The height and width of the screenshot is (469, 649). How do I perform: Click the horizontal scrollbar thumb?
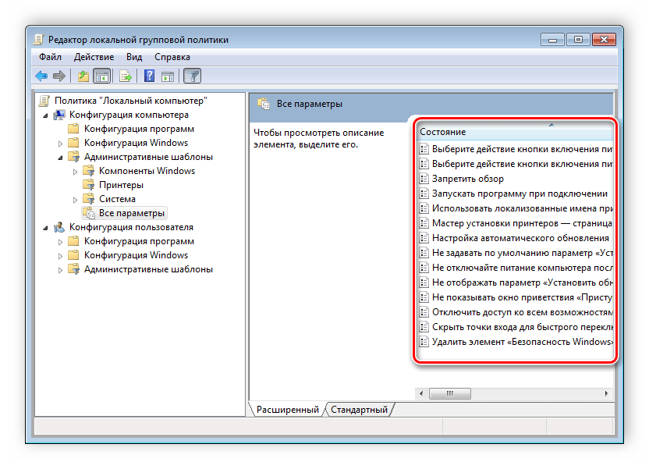click(450, 393)
